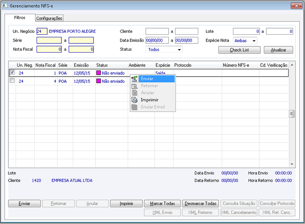Click the first Lote input field

[246, 31]
